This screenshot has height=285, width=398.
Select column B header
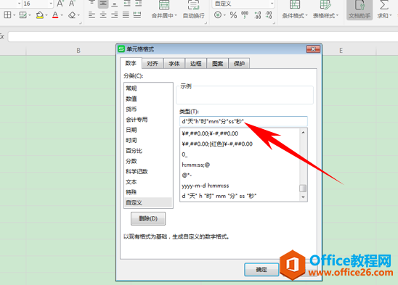(78, 51)
